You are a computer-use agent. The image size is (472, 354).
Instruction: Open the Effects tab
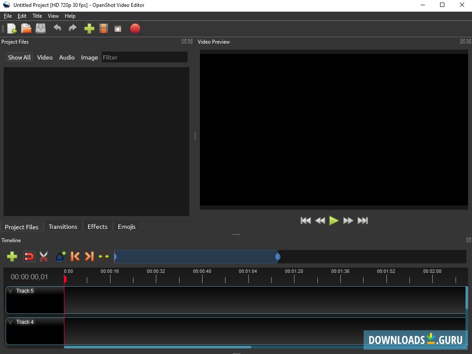pos(98,227)
